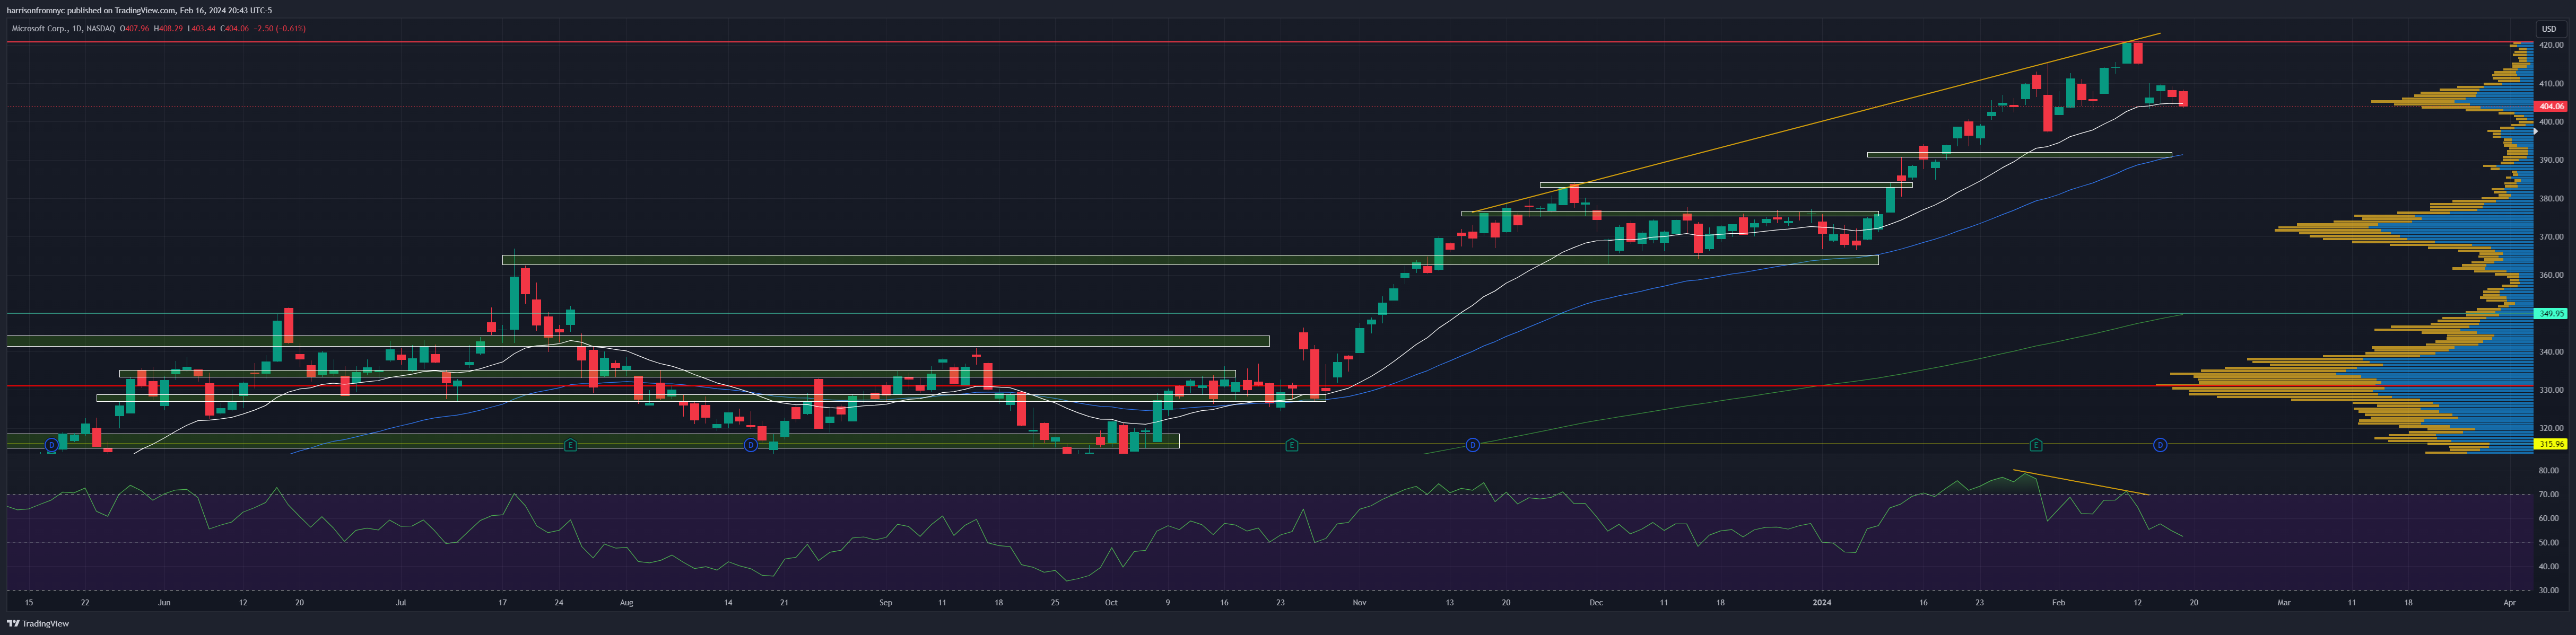Click the mid-November dividend D marker
Viewport: 2576px width, 635px height.
(1472, 444)
